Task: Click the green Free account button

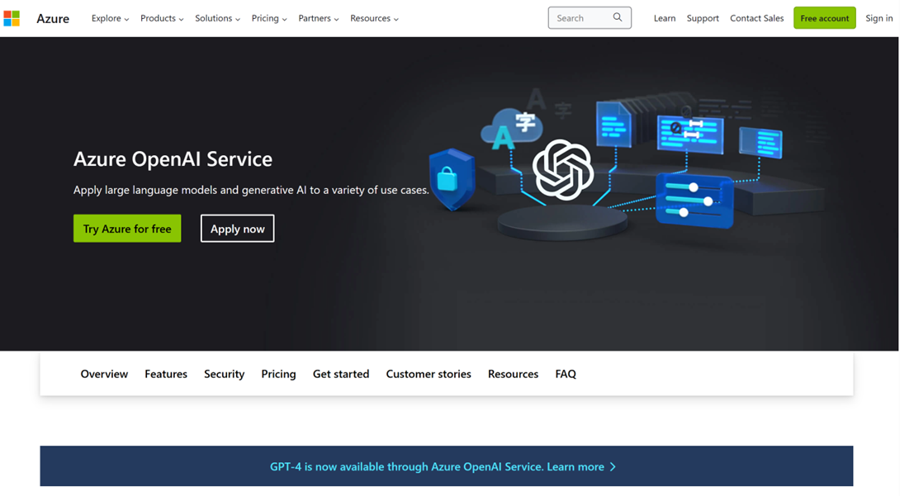Action: (x=825, y=18)
